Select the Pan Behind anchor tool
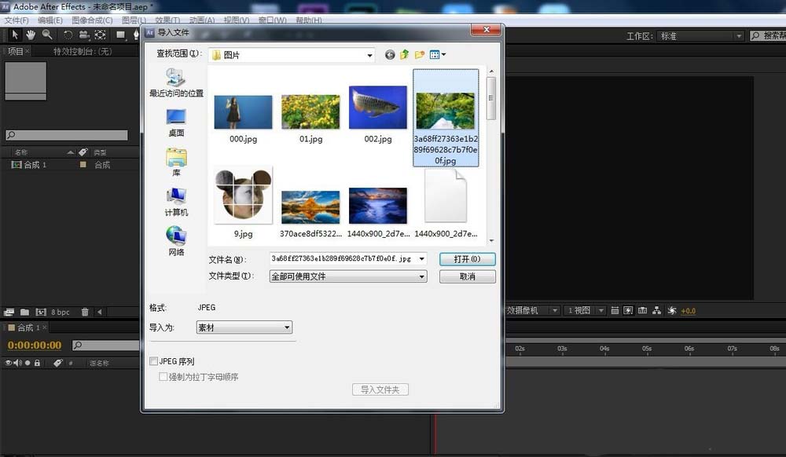The width and height of the screenshot is (786, 457). (101, 35)
